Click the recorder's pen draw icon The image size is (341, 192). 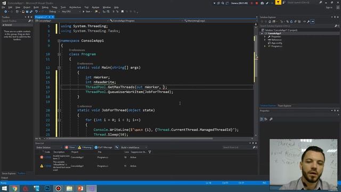[x=267, y=3]
